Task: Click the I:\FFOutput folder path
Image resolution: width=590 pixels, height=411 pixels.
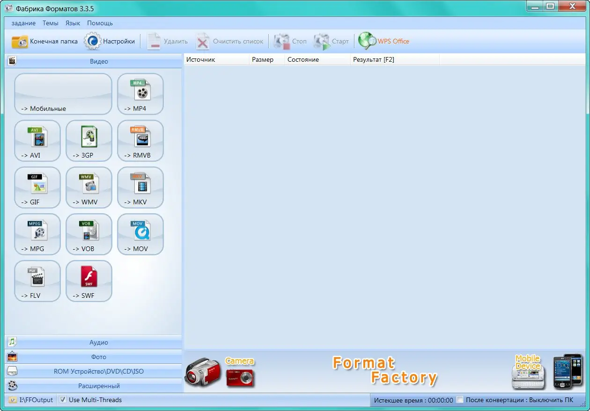Action: 37,400
